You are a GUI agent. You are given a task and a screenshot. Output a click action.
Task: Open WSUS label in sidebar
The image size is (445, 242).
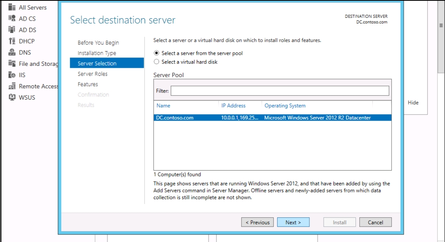click(27, 98)
